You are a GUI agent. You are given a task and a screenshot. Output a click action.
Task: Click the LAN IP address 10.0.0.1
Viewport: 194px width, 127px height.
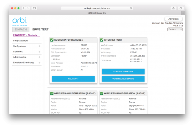tap(84, 67)
